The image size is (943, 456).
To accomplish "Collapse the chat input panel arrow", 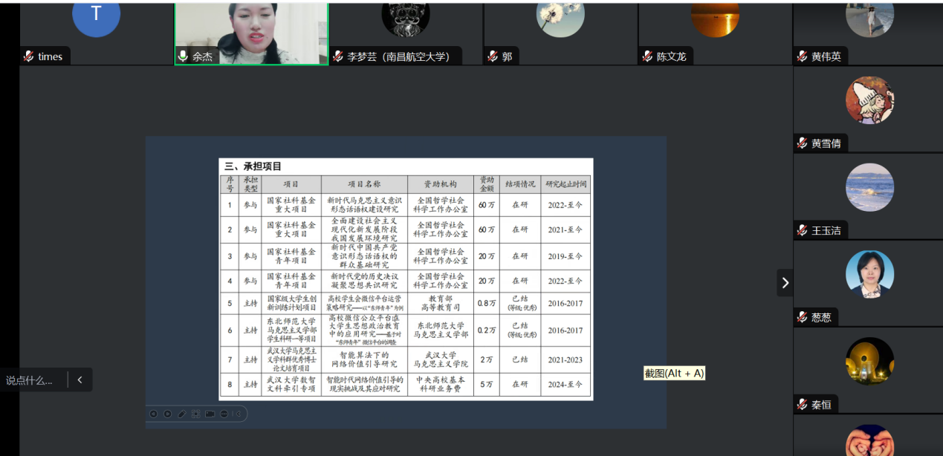I will click(80, 380).
